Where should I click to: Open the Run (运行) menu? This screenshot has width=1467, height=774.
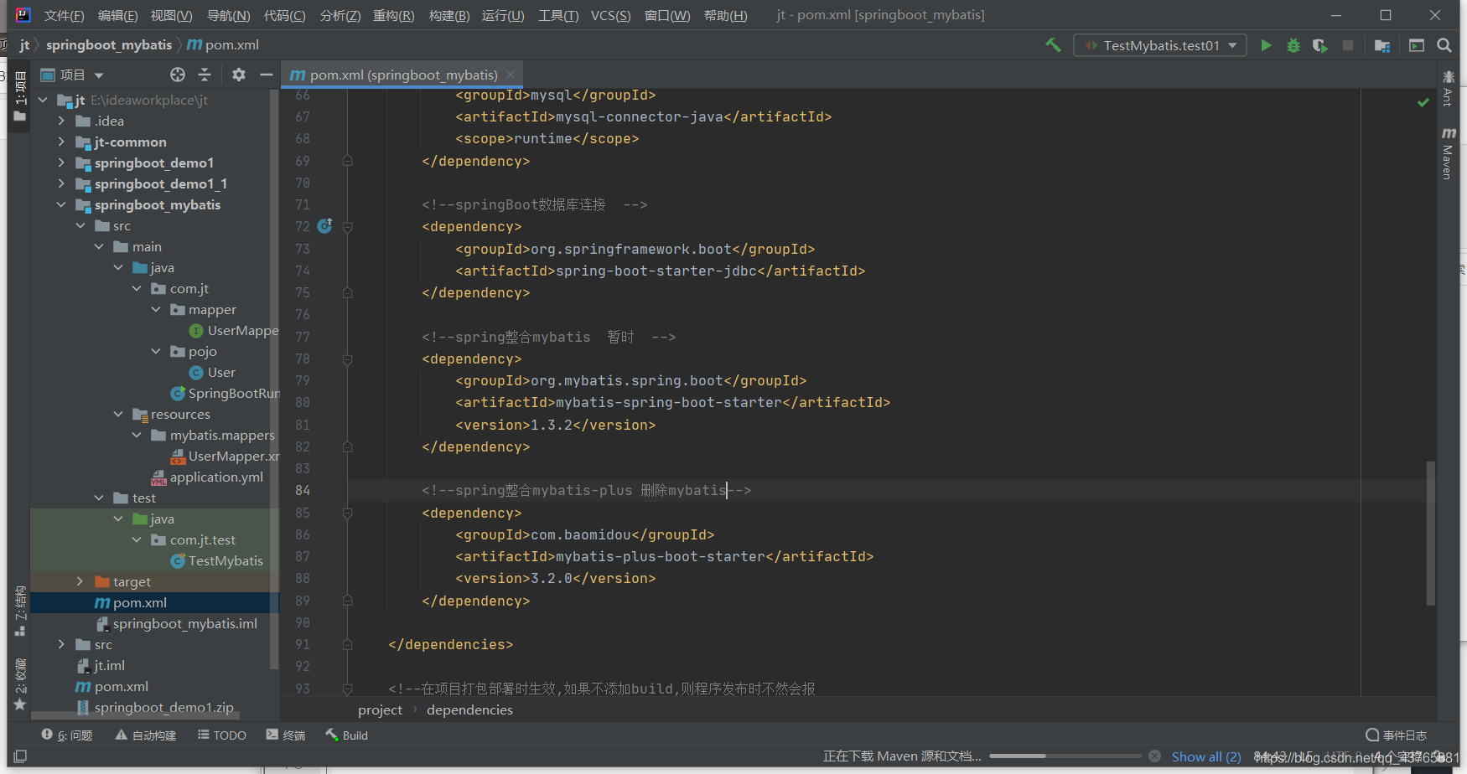coord(503,15)
